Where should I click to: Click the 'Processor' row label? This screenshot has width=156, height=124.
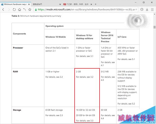point(18,48)
